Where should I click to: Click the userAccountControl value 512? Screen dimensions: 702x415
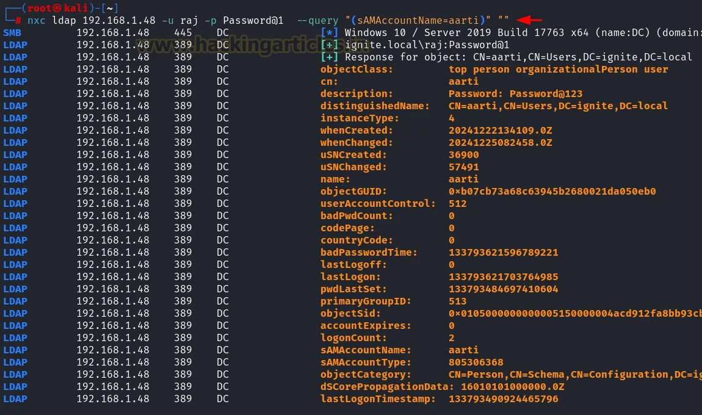[x=457, y=203]
